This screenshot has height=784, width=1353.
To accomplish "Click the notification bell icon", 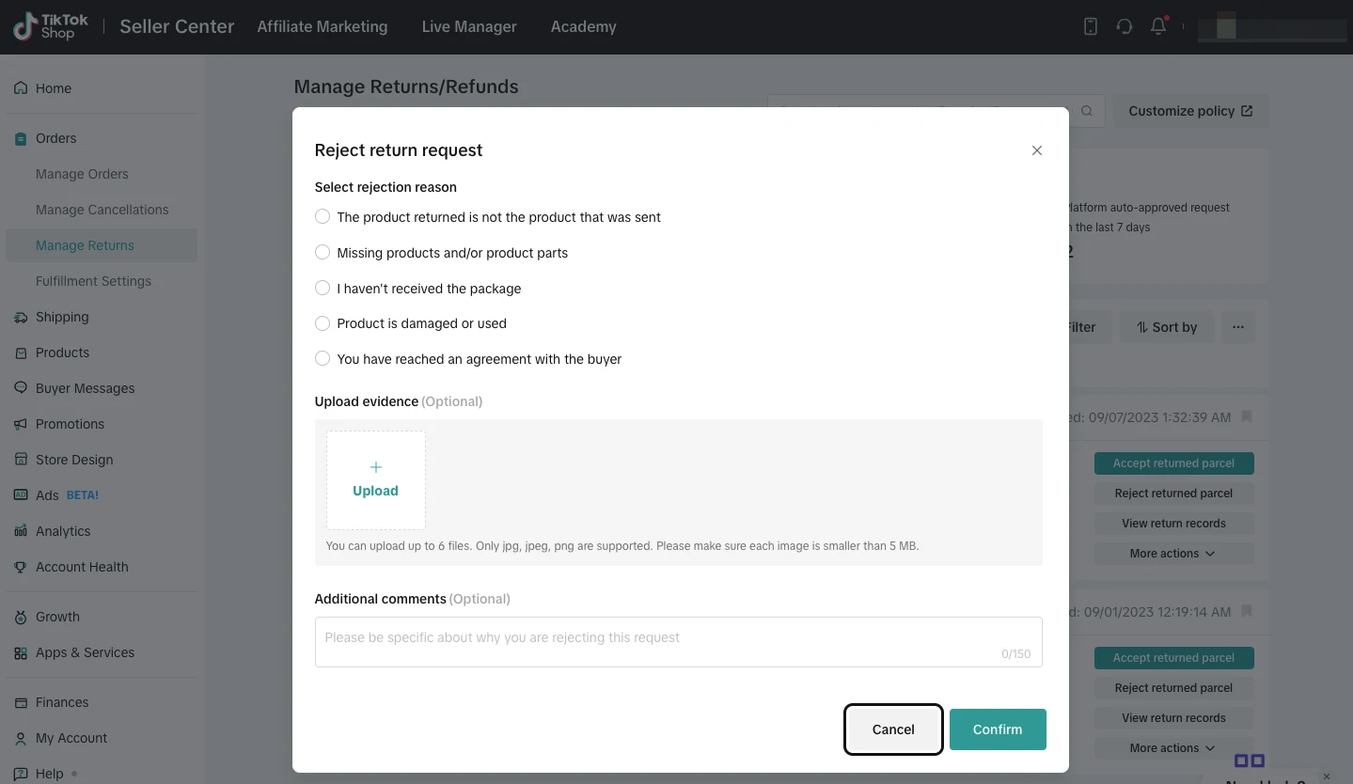I will pyautogui.click(x=1158, y=26).
